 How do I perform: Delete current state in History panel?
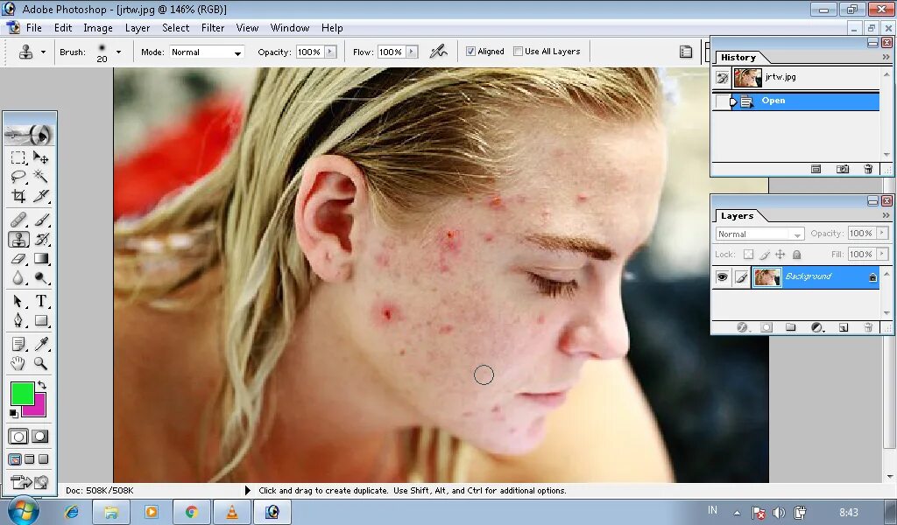click(868, 169)
